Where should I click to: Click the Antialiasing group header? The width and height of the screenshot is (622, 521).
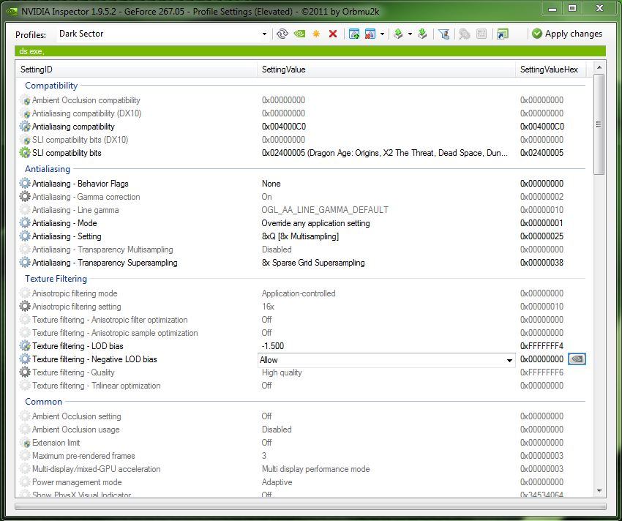point(48,168)
